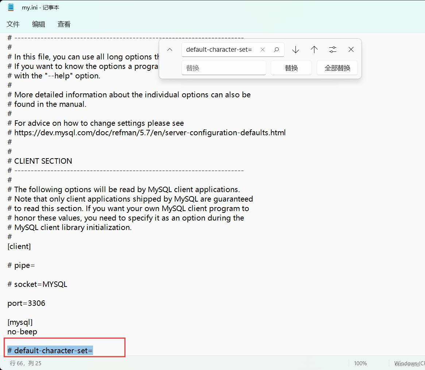Image resolution: width=425 pixels, height=370 pixels.
Task: Click the 'found in the manual' line
Action: (47, 104)
